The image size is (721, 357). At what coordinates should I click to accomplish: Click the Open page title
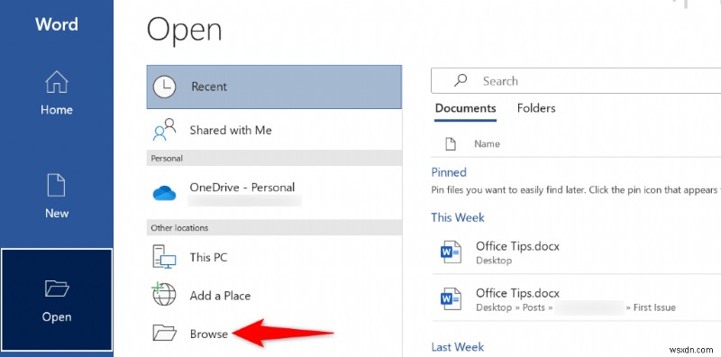(x=185, y=30)
